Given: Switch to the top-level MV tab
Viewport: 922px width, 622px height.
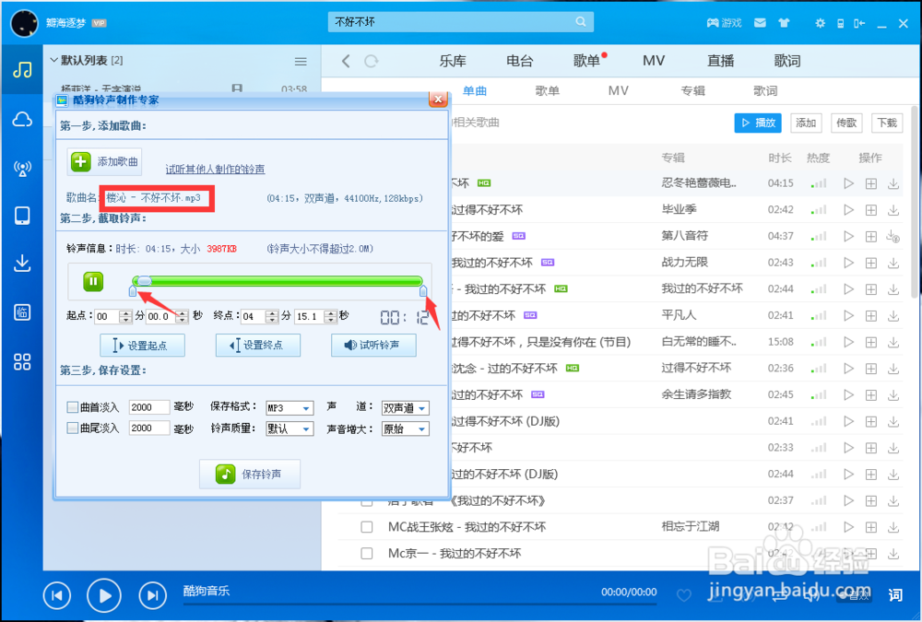Looking at the screenshot, I should pos(654,61).
